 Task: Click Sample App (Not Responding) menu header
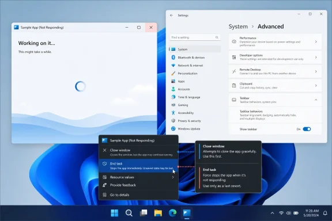coord(139,140)
